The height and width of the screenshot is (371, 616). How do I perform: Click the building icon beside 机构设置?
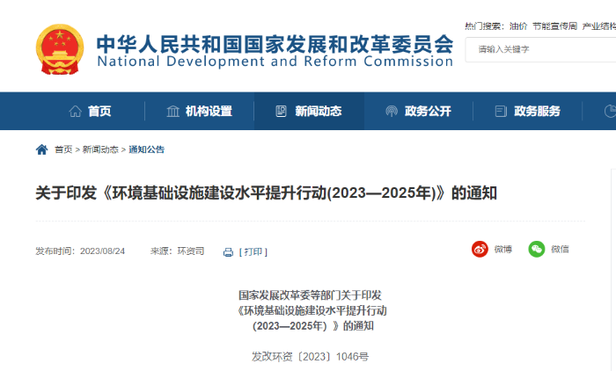coord(173,112)
